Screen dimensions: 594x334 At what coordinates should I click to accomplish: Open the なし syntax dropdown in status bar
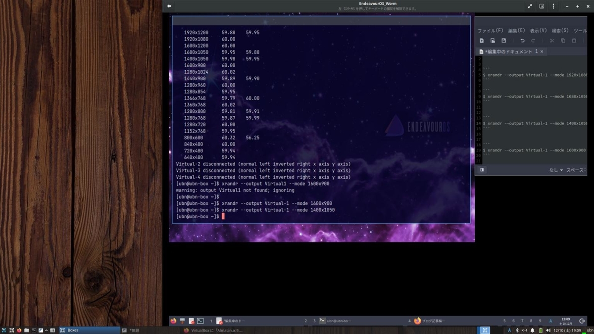[x=556, y=170]
